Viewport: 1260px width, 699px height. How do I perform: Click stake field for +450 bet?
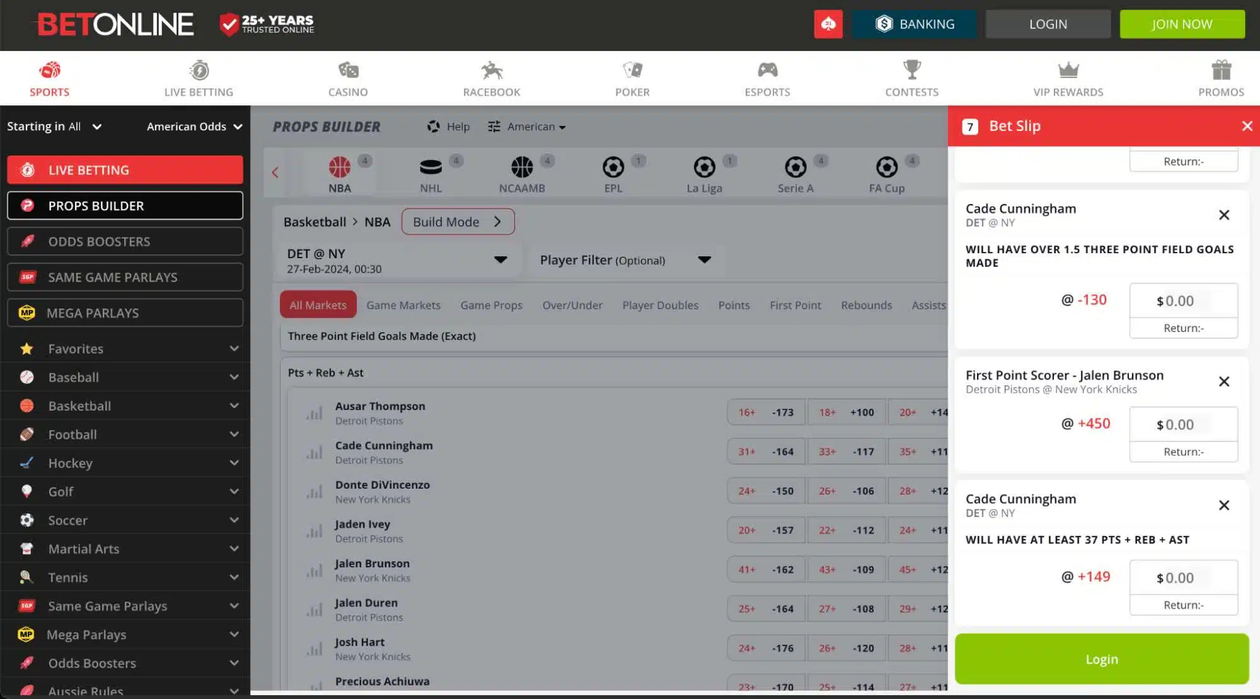point(1183,424)
